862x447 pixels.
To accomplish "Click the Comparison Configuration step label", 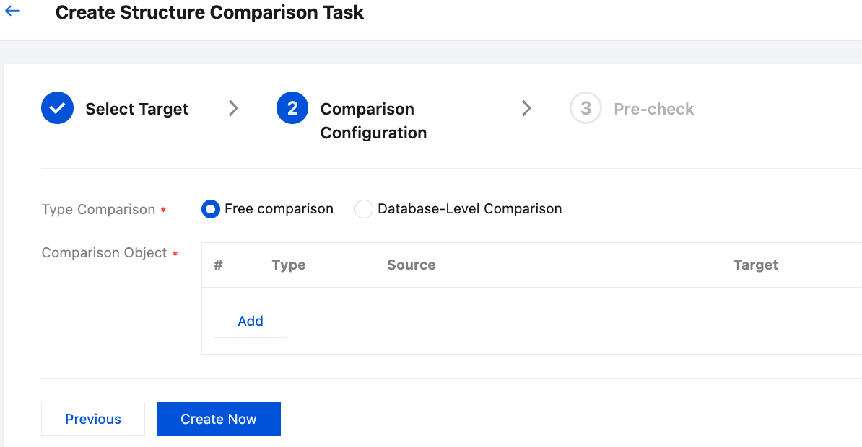I will [373, 120].
